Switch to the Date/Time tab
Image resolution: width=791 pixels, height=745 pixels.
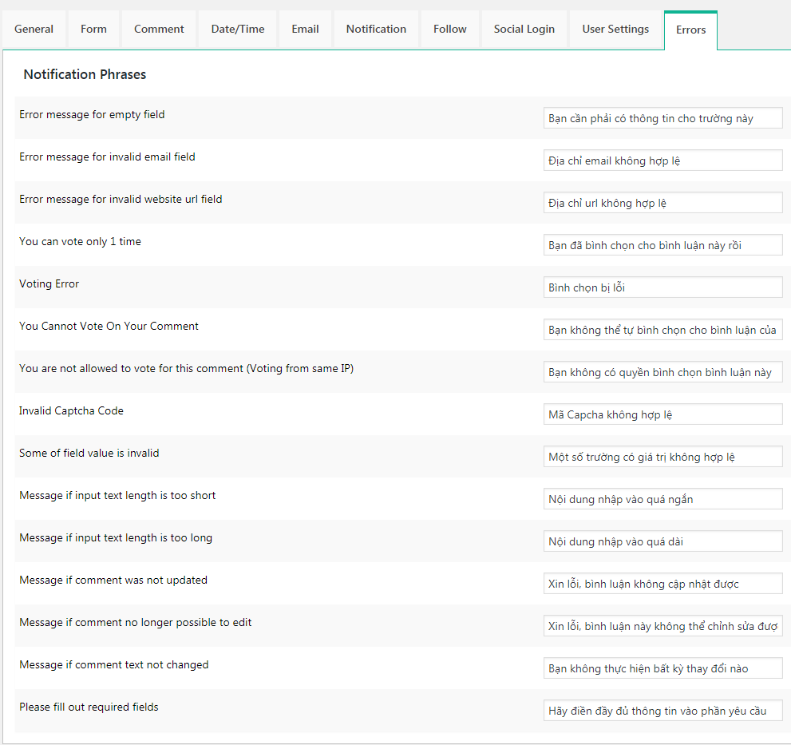[x=237, y=29]
